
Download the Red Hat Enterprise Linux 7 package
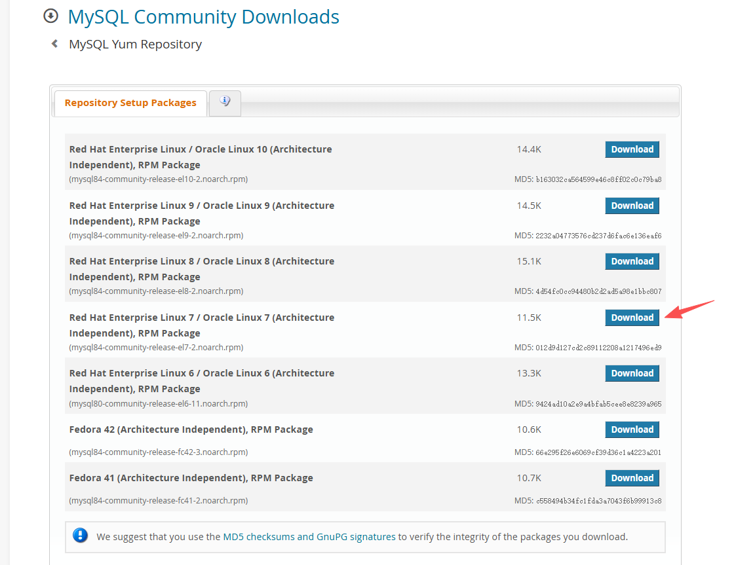(632, 318)
